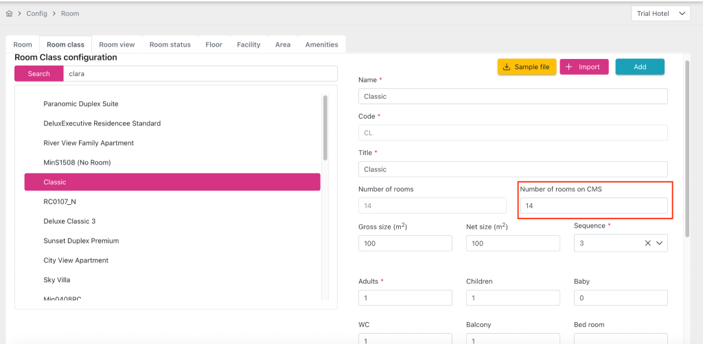Screen dimensions: 703x344
Task: Click the home icon in breadcrumb
Action: pos(9,14)
